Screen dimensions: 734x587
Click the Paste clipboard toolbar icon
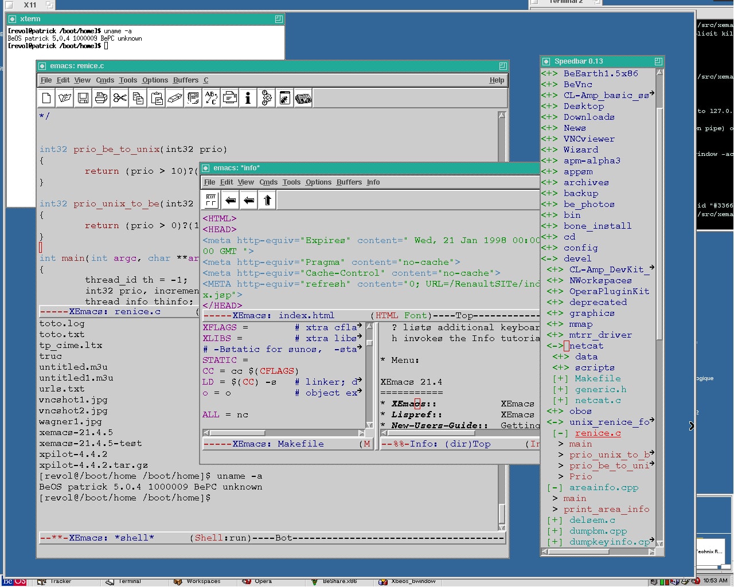(157, 98)
